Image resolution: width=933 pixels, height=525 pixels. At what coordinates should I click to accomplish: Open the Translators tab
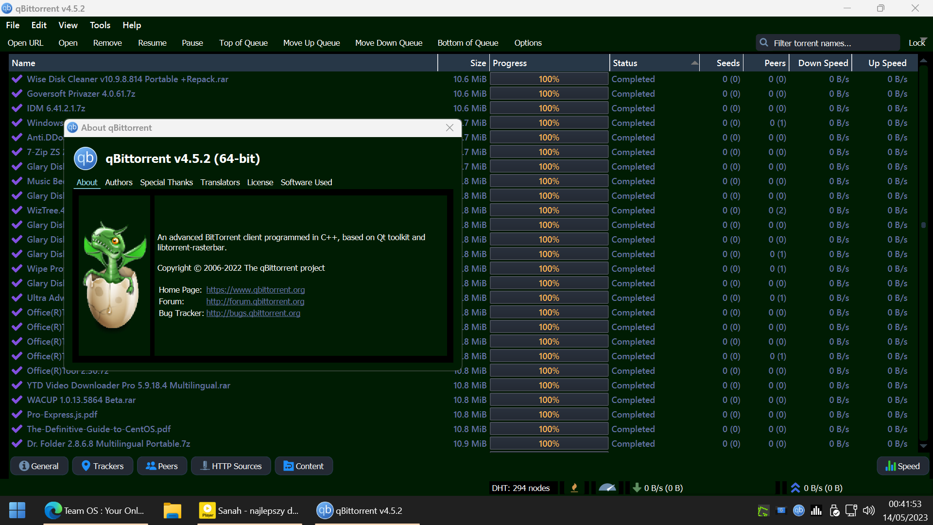(x=220, y=182)
